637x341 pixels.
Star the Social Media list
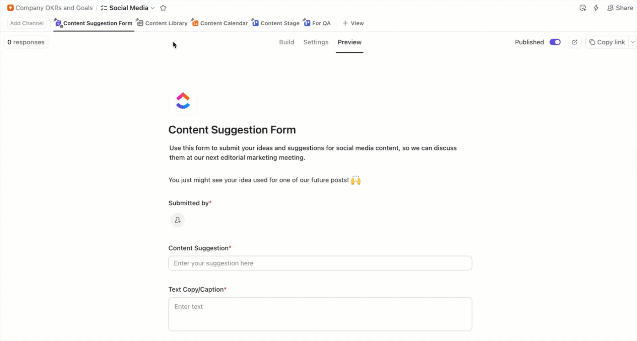pyautogui.click(x=163, y=7)
